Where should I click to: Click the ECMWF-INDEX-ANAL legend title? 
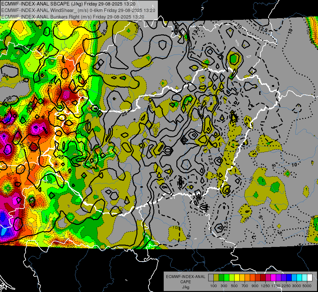tap(186, 277)
